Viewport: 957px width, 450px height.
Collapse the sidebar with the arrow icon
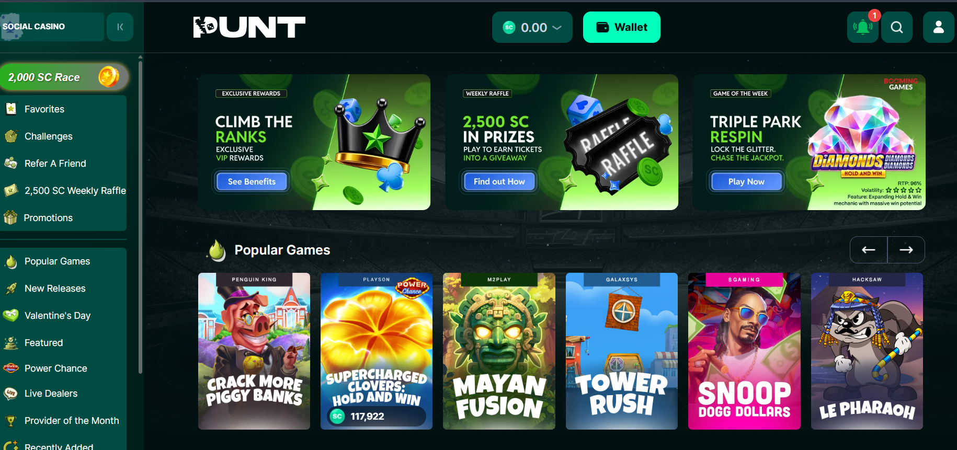[120, 27]
